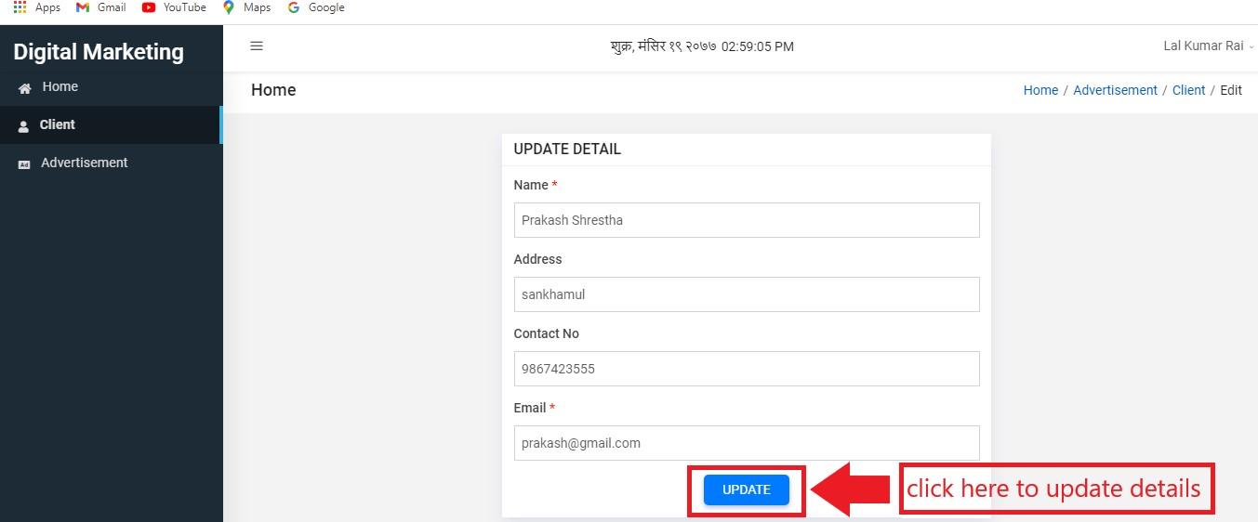Follow the Home breadcrumb link
Screen dimensions: 1258x522
pos(1040,90)
